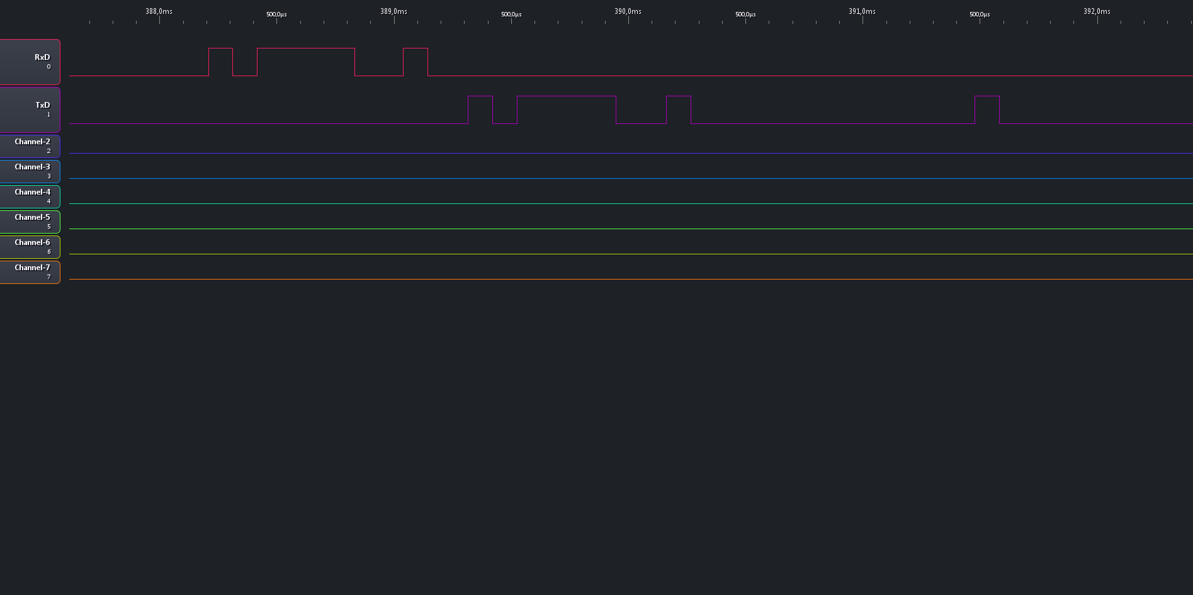Screen dimensions: 1193x595
Task: Click the 390,0ms ruler marker
Action: click(628, 11)
